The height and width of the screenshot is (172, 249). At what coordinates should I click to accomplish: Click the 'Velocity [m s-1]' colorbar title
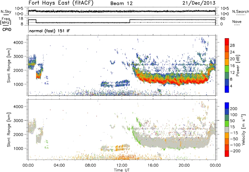tap(243, 129)
